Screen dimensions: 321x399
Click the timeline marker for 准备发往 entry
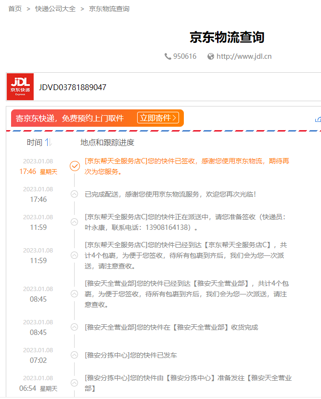click(x=74, y=383)
